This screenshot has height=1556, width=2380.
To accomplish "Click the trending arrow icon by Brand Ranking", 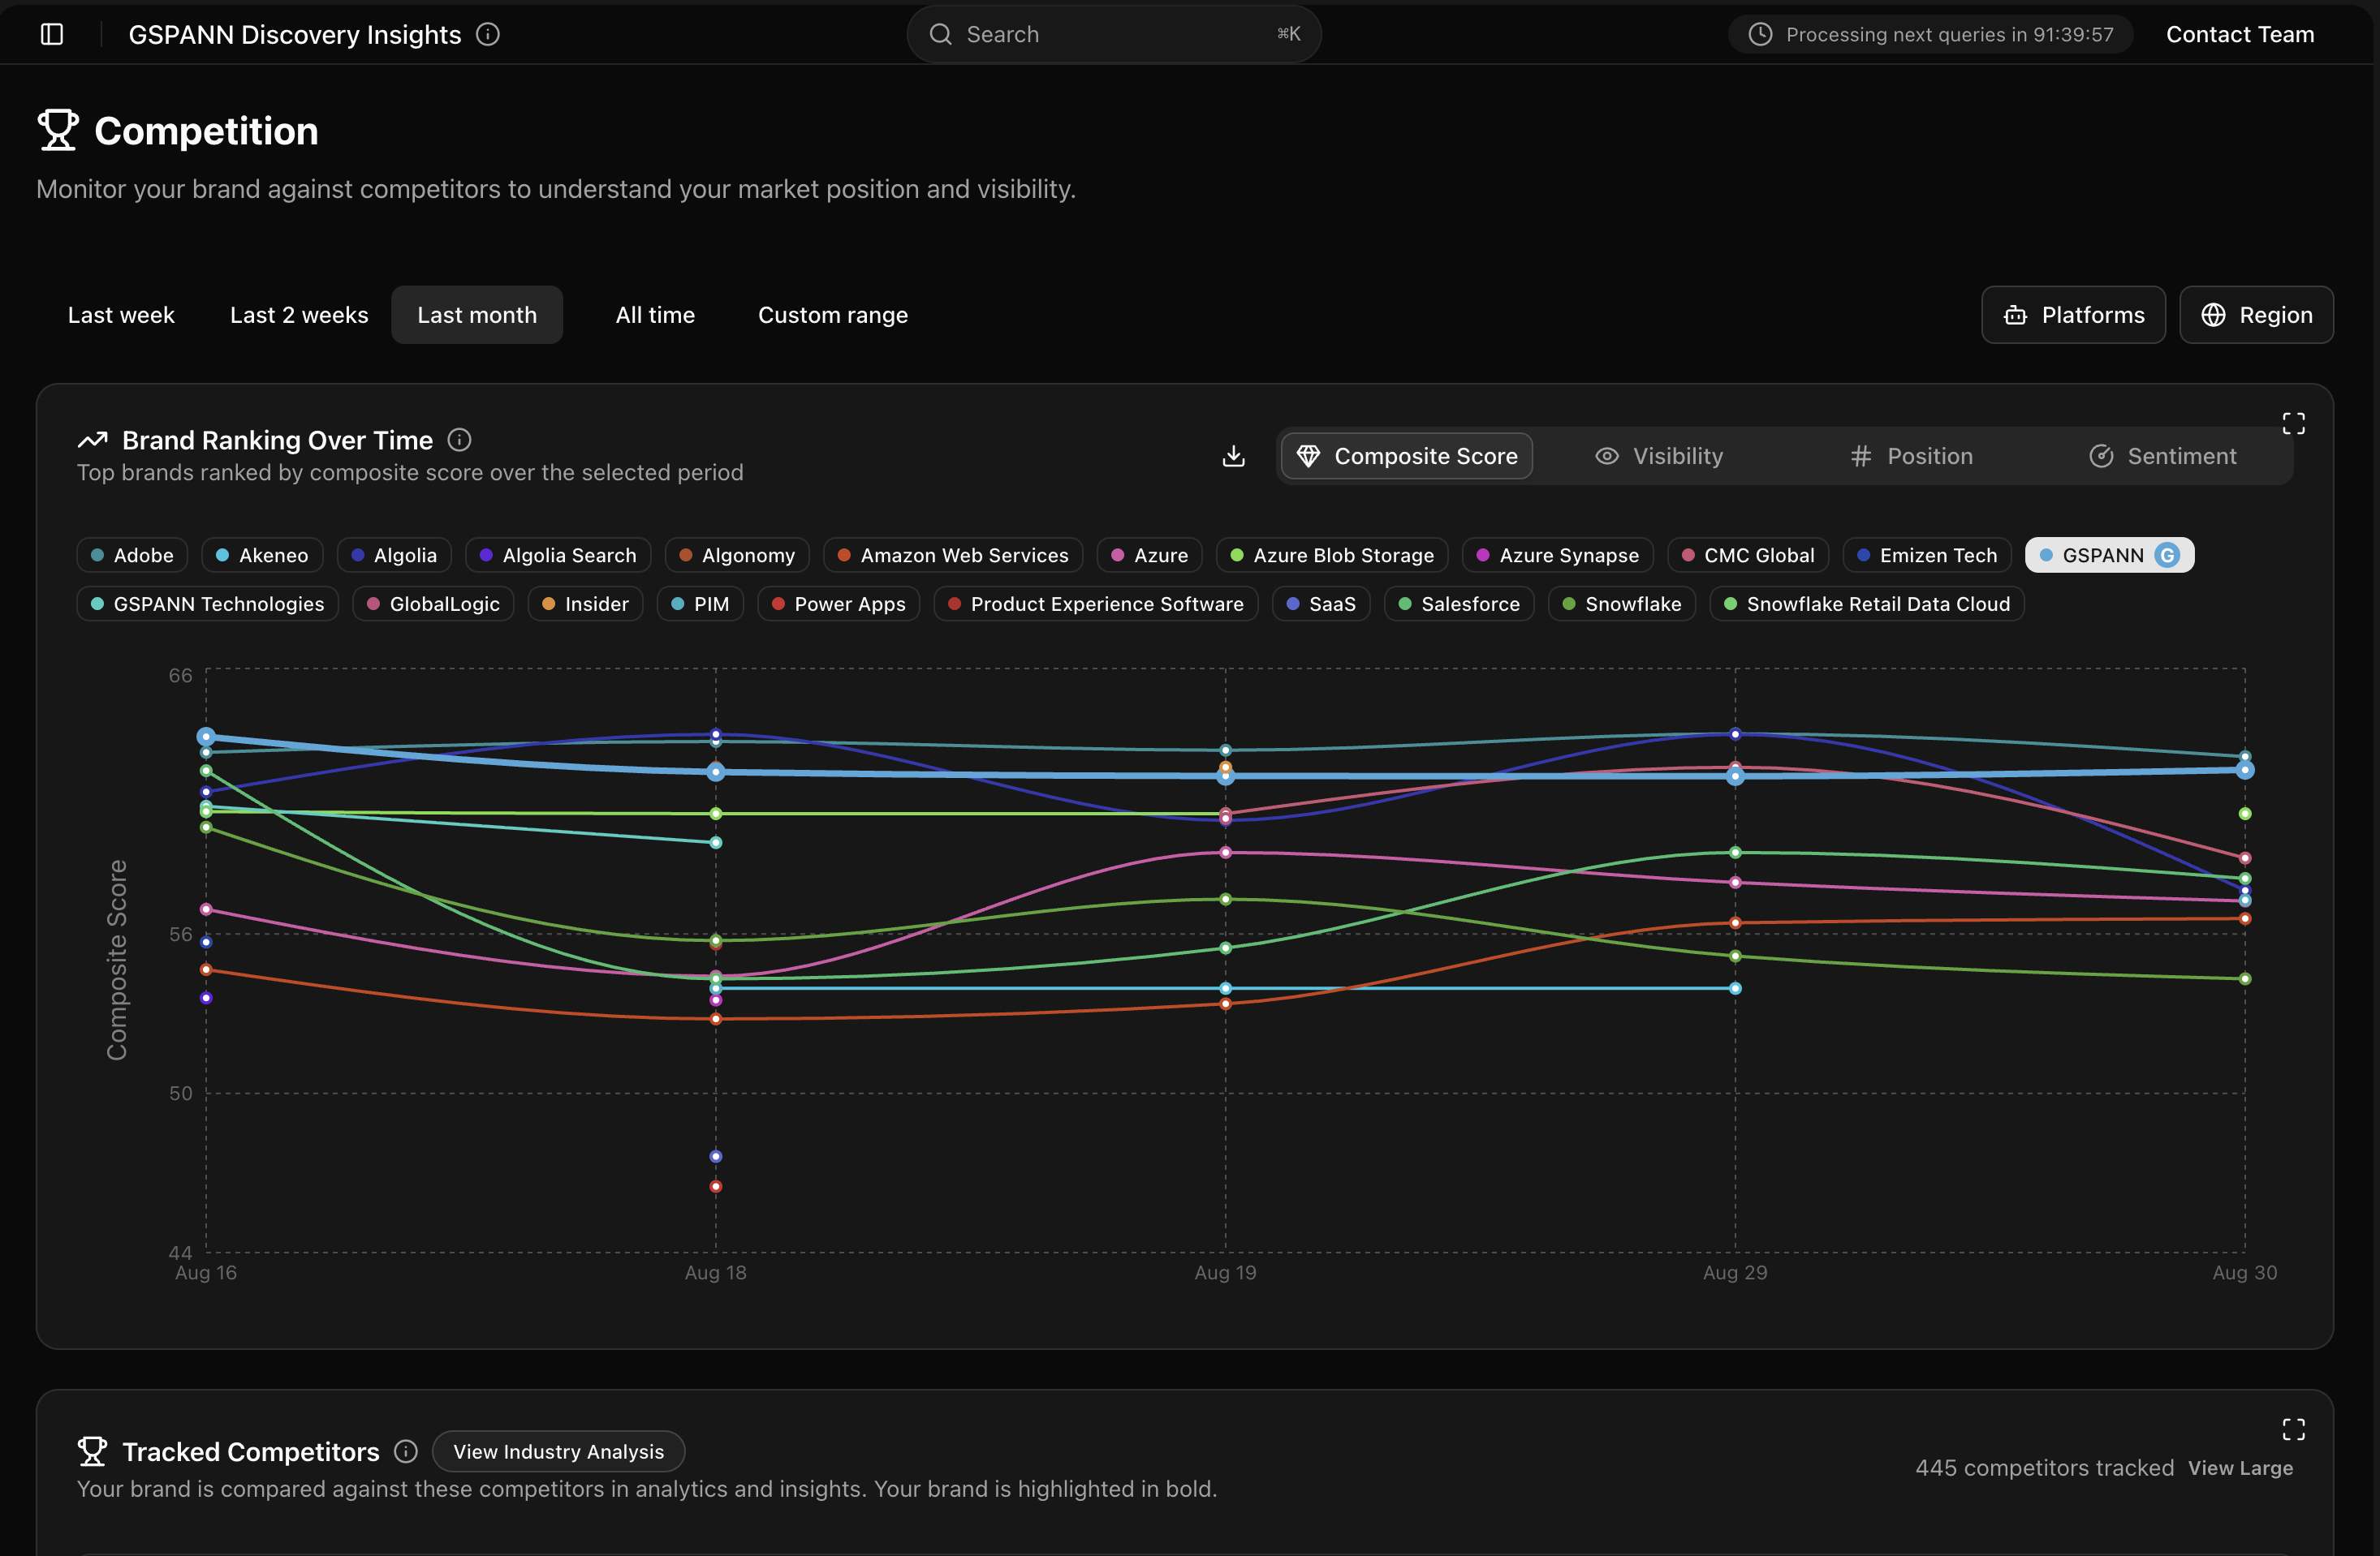I will (x=92, y=440).
